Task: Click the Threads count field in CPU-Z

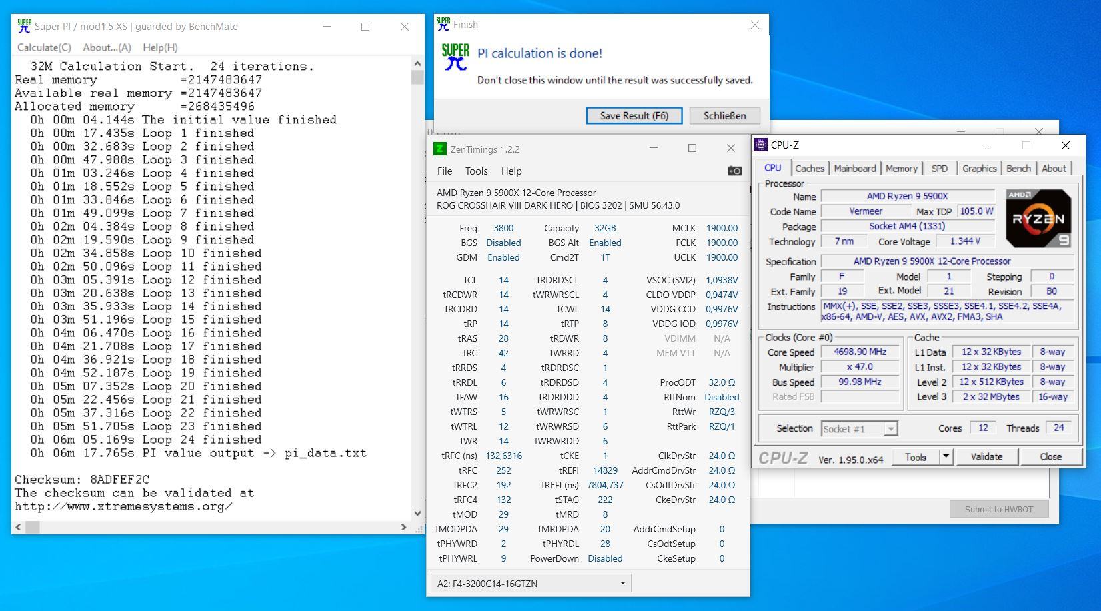Action: pos(1059,428)
